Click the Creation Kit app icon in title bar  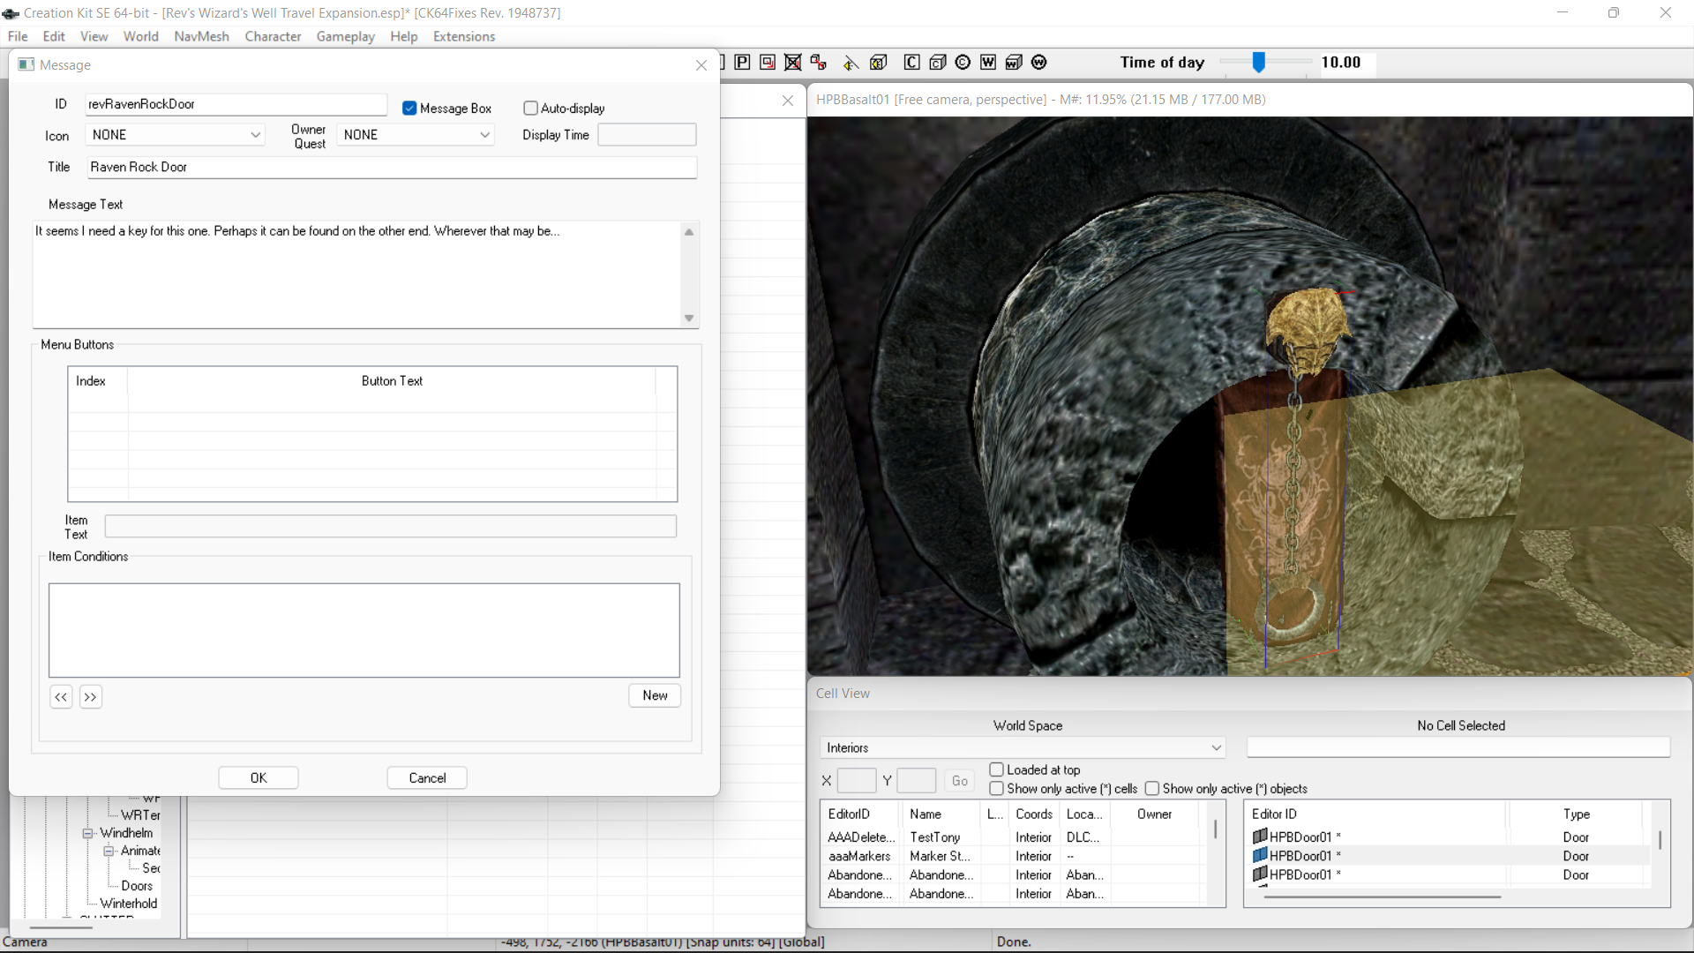tap(11, 13)
